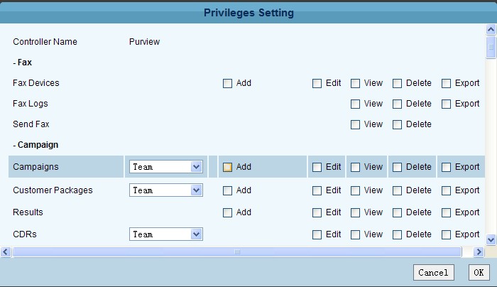
Task: Expand the CDRs Team dropdown
Action: [x=197, y=234]
